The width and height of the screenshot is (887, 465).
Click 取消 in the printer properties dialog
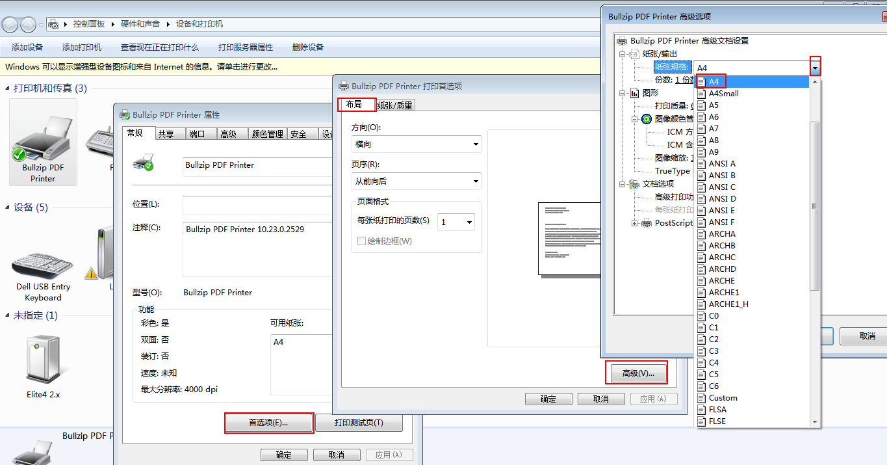pos(337,455)
